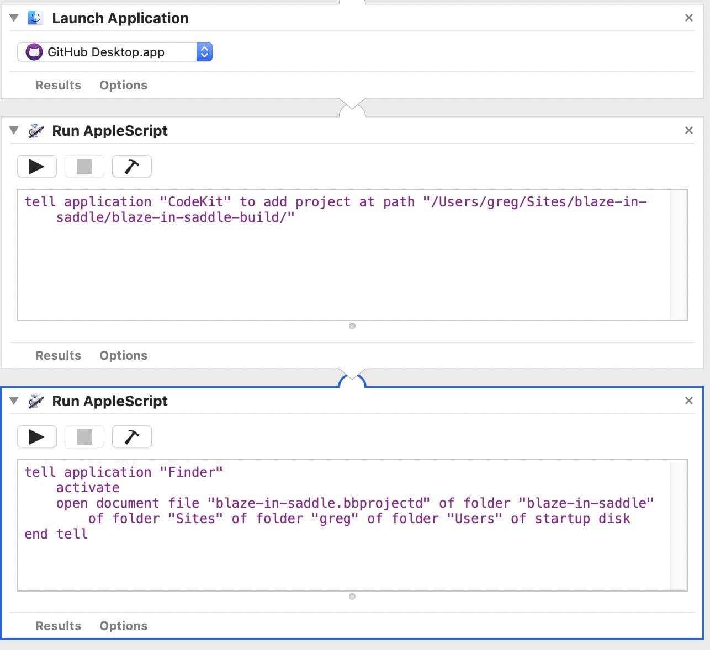Viewport: 710px width, 650px height.
Task: Show Options for the Finder script action
Action: point(123,626)
